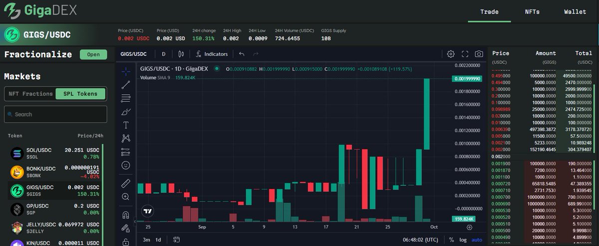Click the Price column header in order book
Viewport: 599px width, 246px height.
[501, 53]
